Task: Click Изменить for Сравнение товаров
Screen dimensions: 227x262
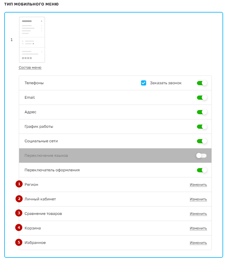Action: (198, 214)
